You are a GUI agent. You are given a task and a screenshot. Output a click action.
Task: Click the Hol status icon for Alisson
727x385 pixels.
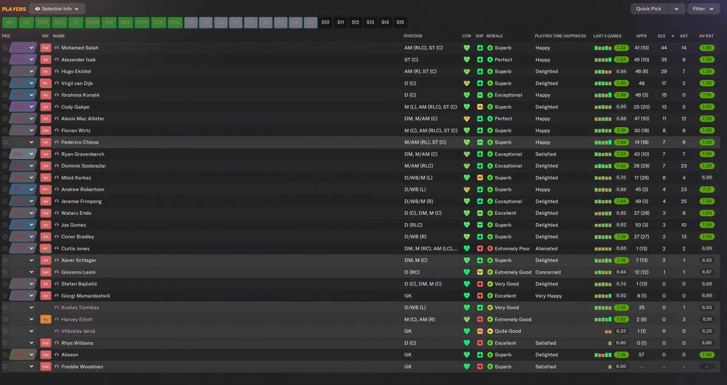45,355
